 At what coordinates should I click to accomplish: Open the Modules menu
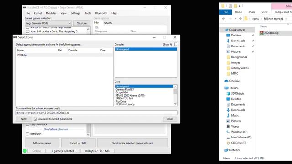tap(51, 13)
